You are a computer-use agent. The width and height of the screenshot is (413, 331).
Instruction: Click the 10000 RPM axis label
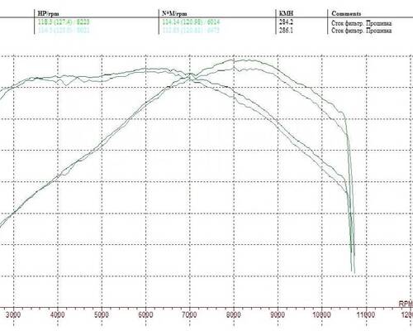coord(322,314)
